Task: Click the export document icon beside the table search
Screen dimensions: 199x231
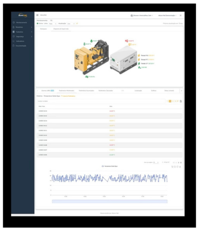Action: [181, 101]
